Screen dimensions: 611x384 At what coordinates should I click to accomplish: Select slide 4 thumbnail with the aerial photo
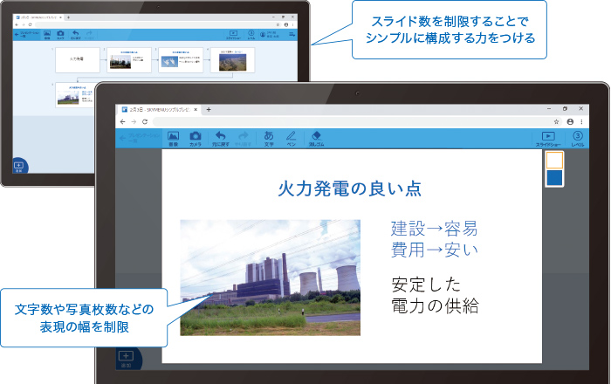[x=233, y=60]
